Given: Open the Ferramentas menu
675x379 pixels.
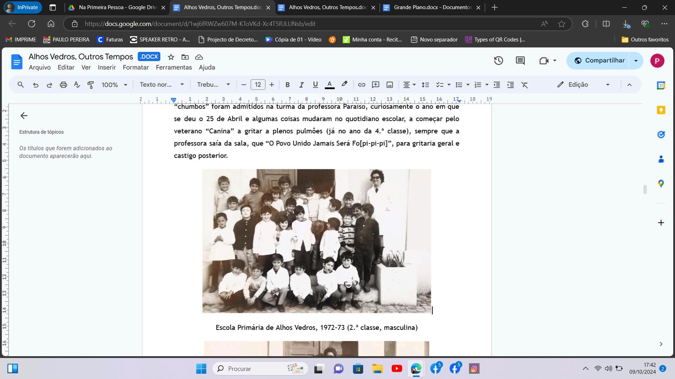Looking at the screenshot, I should tap(174, 68).
